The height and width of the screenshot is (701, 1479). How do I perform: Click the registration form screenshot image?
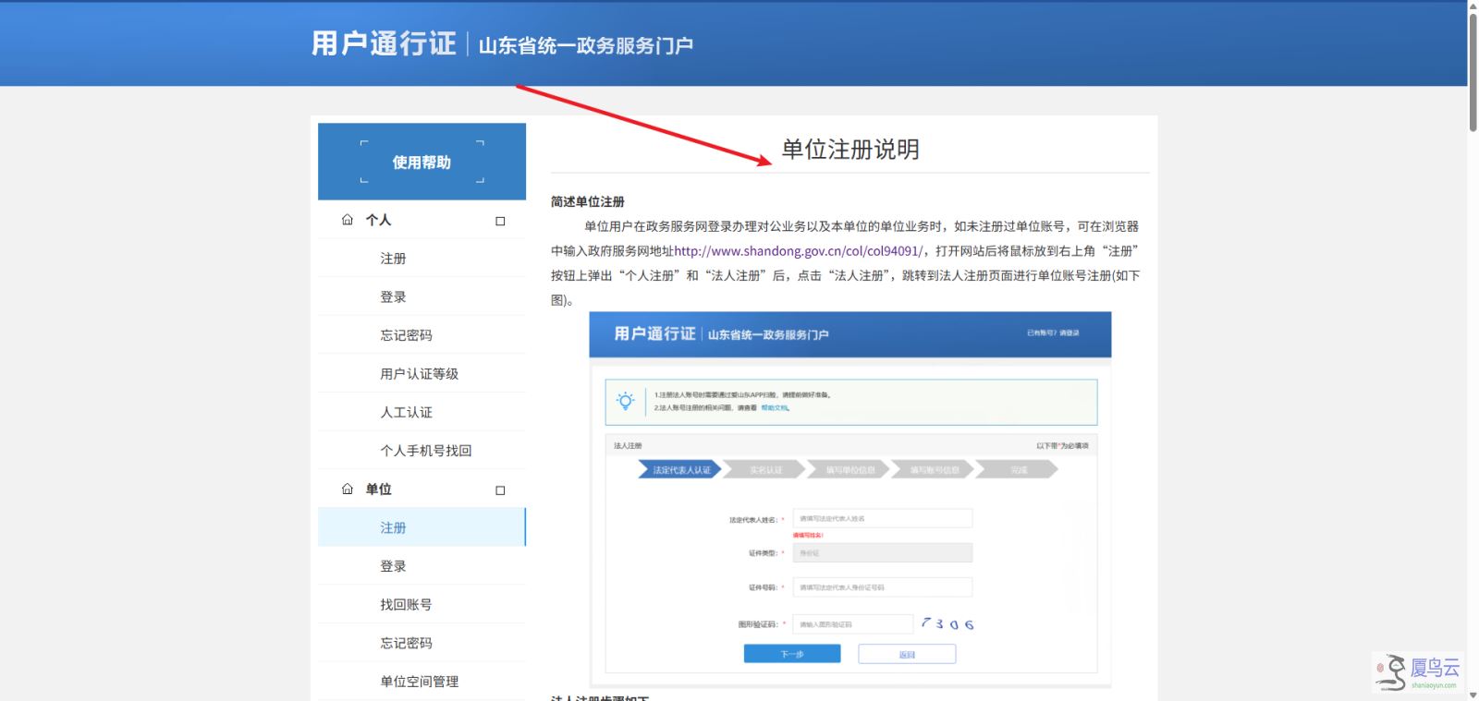click(850, 501)
